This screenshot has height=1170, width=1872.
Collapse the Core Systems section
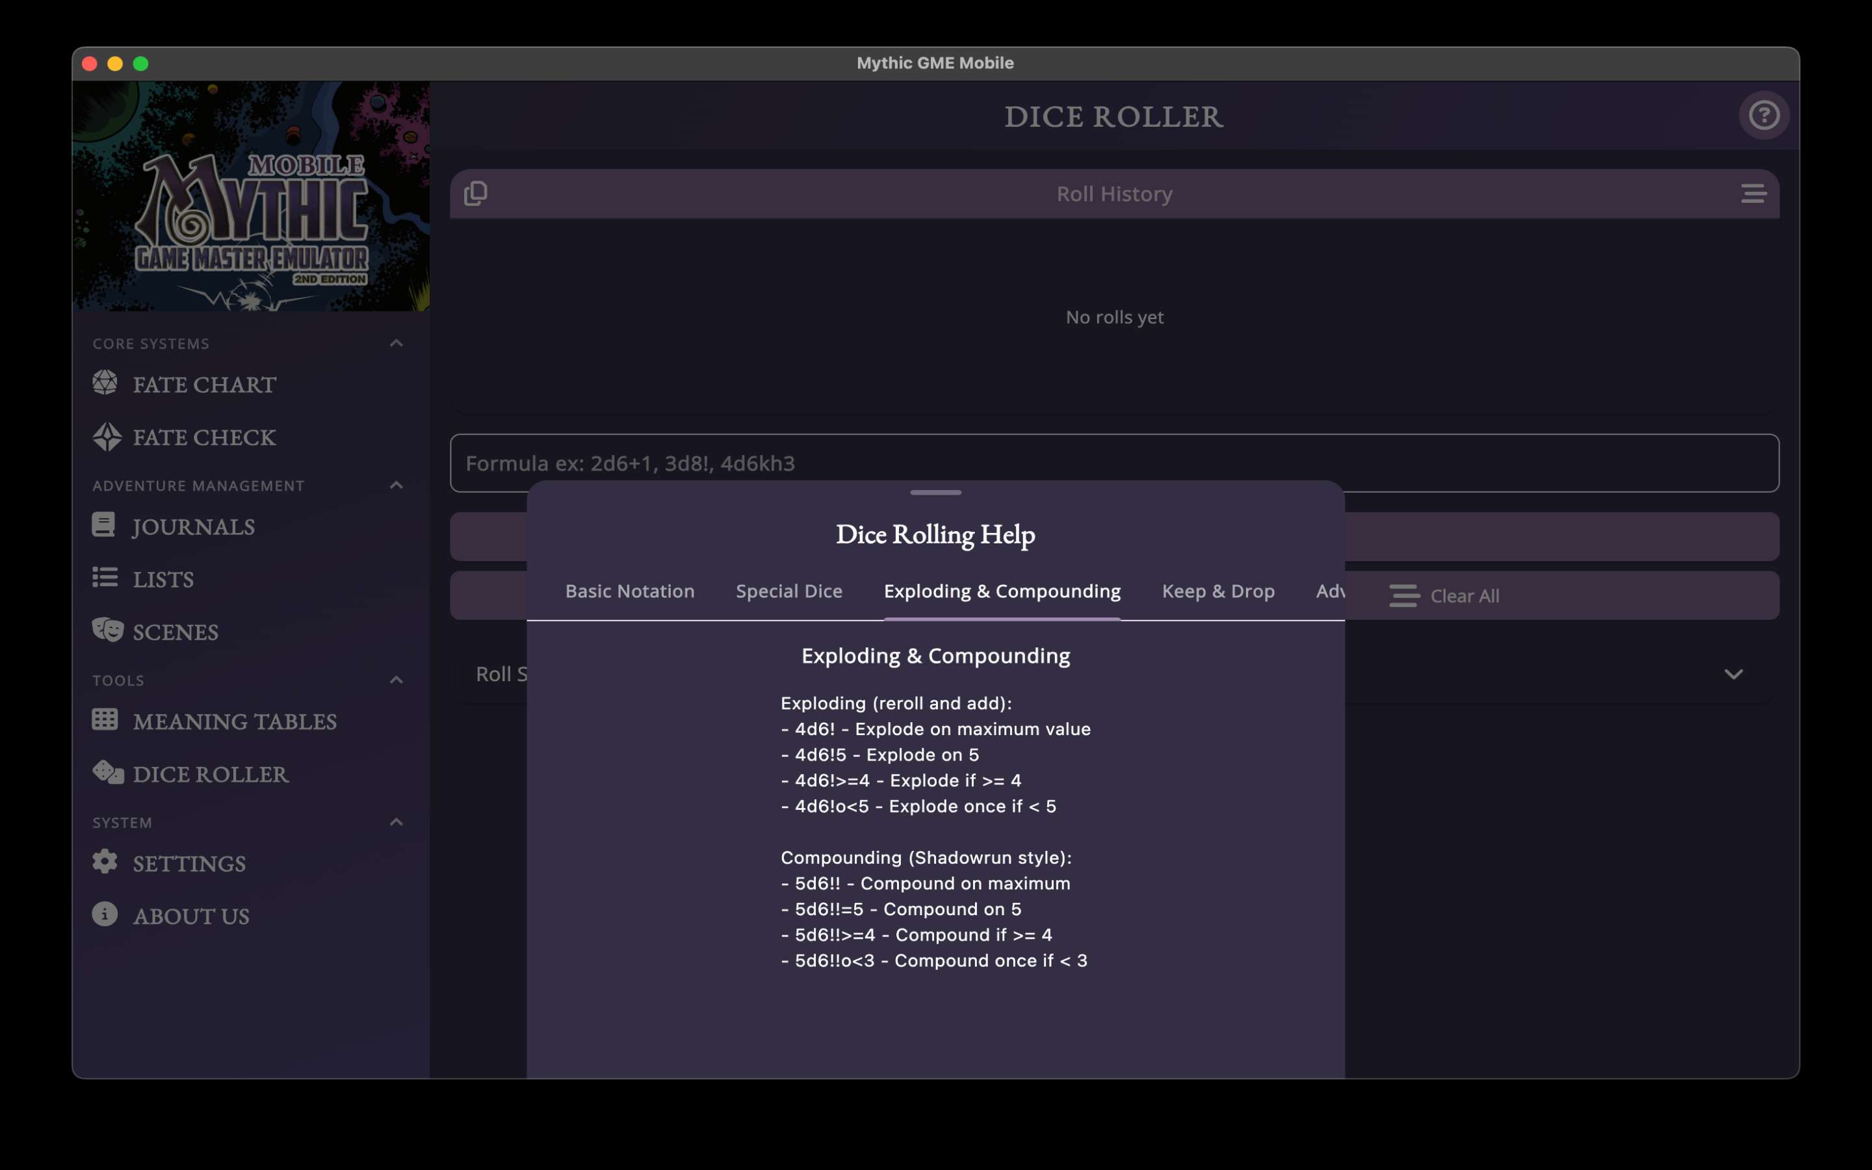coord(396,343)
